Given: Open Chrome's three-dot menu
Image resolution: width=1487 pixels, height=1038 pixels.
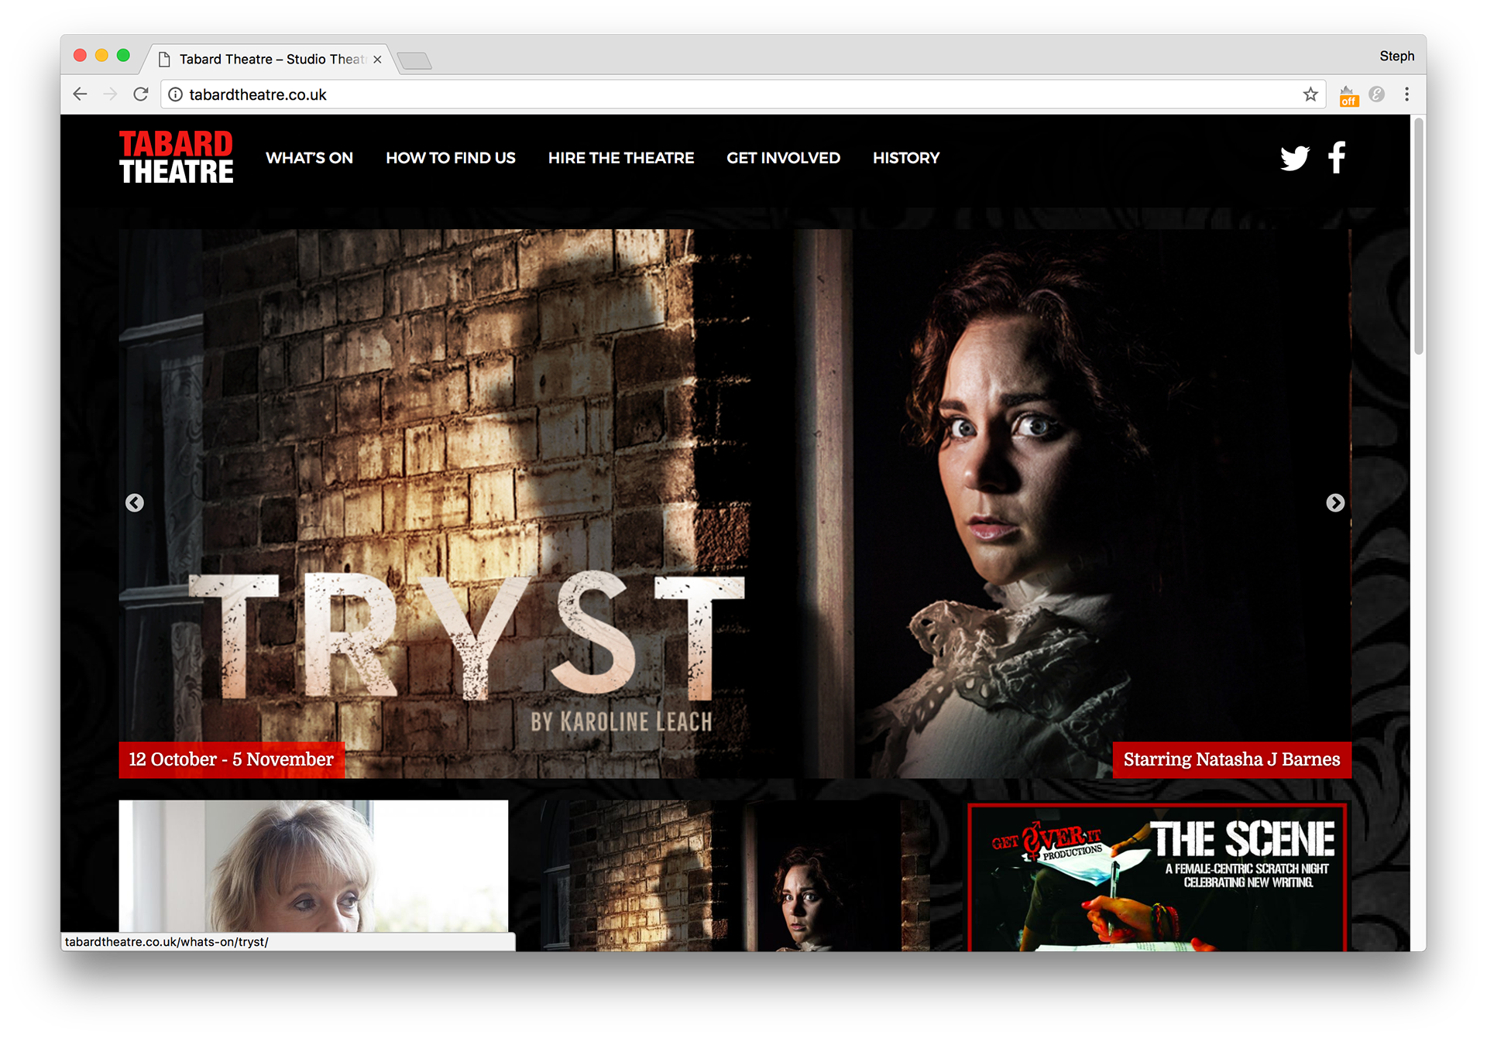Looking at the screenshot, I should pyautogui.click(x=1407, y=94).
